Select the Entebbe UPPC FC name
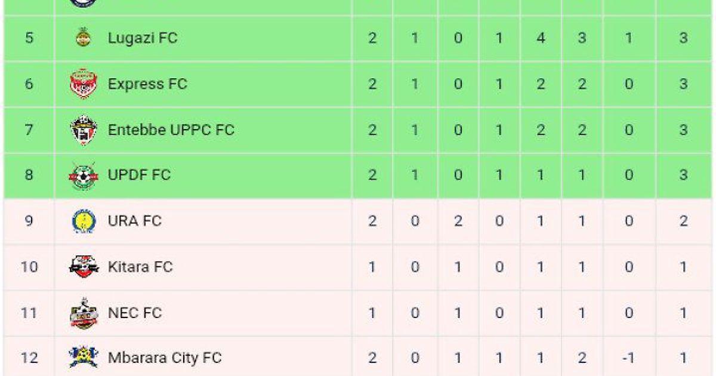Screen dimensions: 716x376 click(x=171, y=130)
